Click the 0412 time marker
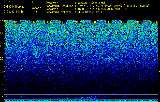Viewport: 160px width, 102px height. point(33,22)
